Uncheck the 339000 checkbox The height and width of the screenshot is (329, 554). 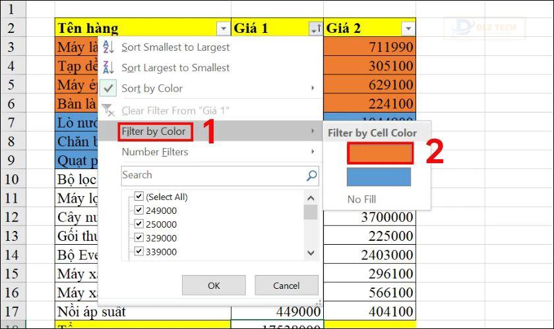[139, 251]
